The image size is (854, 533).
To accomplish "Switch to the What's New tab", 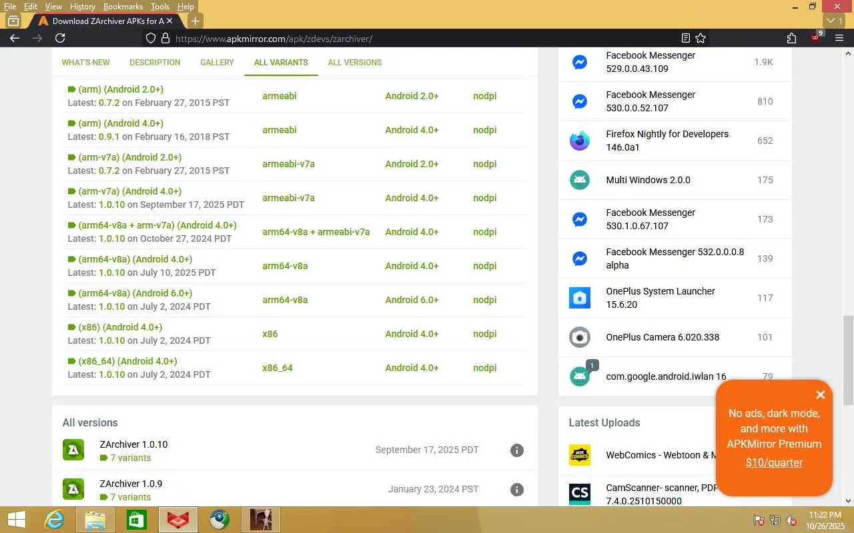I will [x=85, y=63].
